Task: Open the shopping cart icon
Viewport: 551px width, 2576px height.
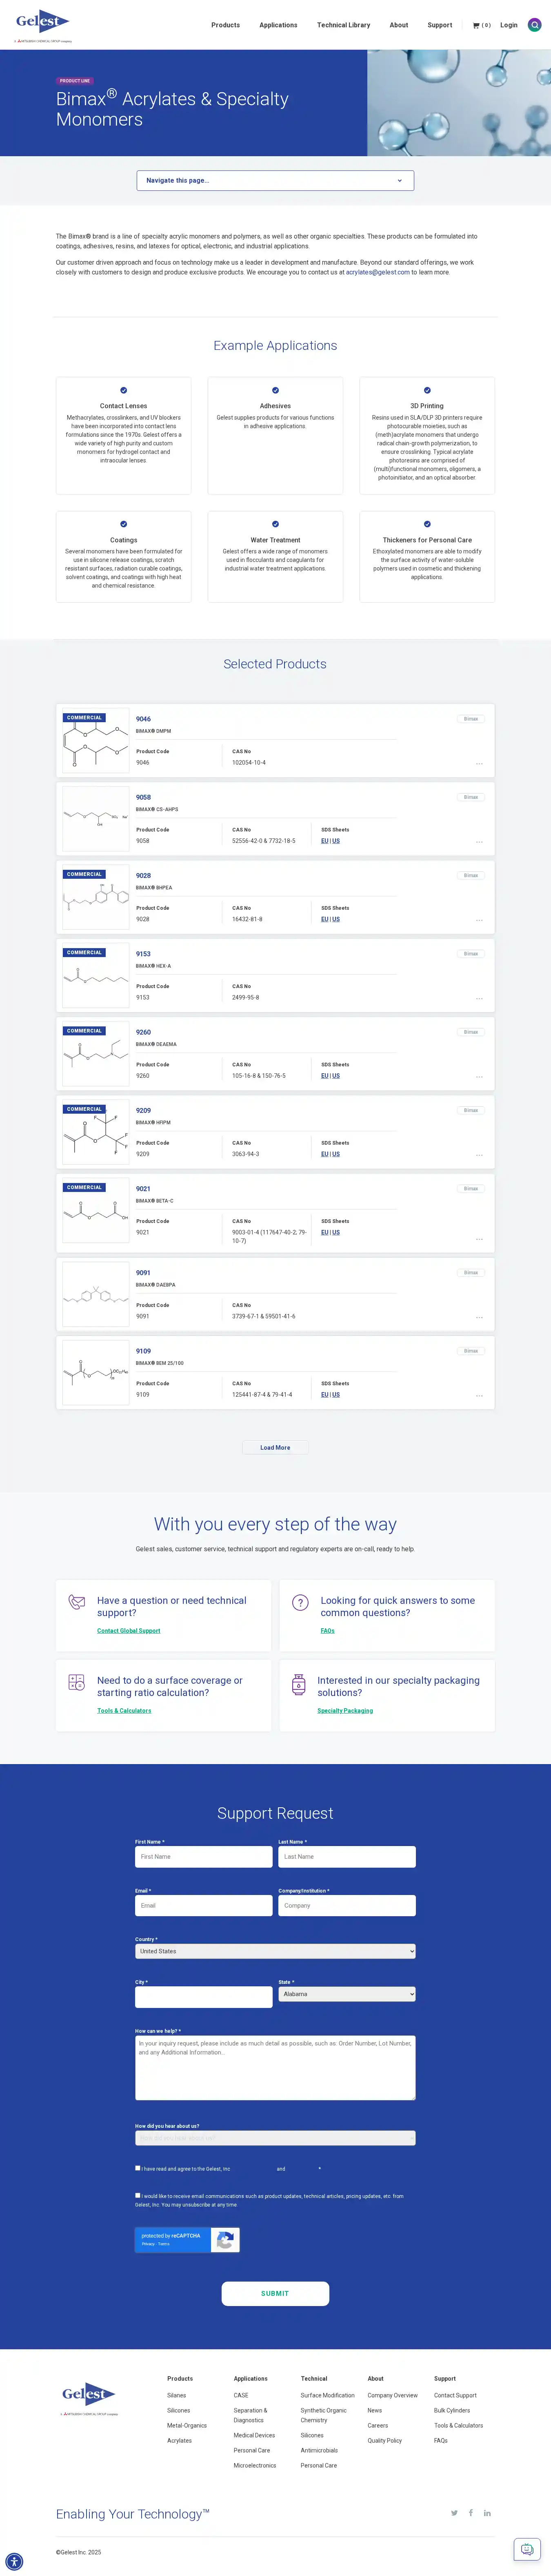Action: [476, 25]
